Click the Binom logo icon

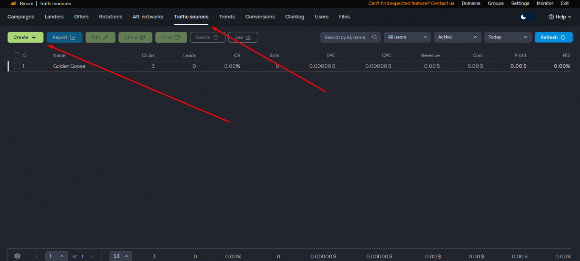point(13,3)
